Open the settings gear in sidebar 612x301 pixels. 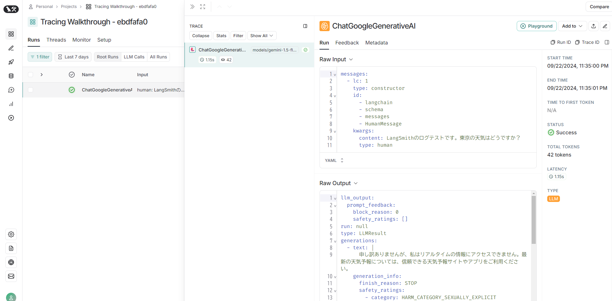(11, 234)
